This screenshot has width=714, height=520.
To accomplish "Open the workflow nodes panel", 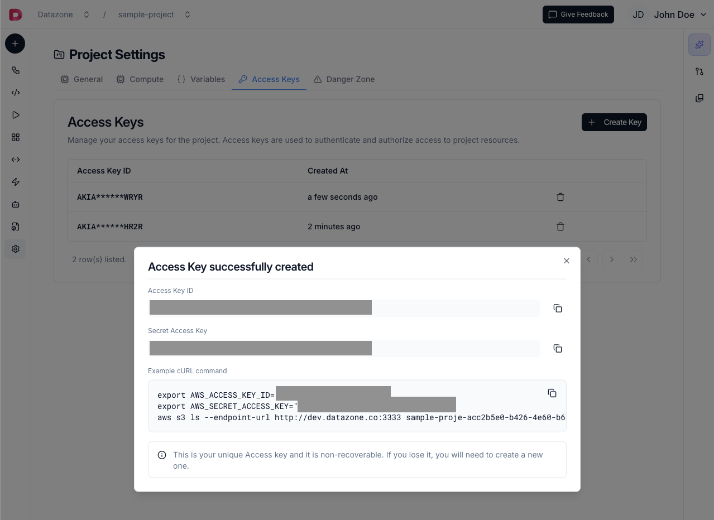I will pyautogui.click(x=15, y=71).
